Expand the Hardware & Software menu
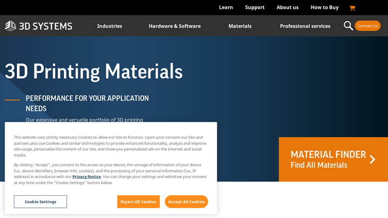388x218 pixels. 175,26
